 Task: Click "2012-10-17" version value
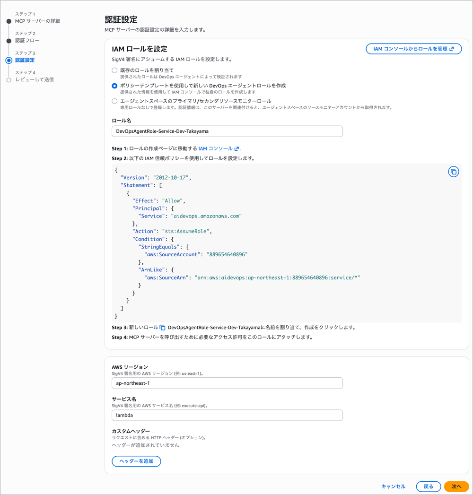pyautogui.click(x=171, y=178)
